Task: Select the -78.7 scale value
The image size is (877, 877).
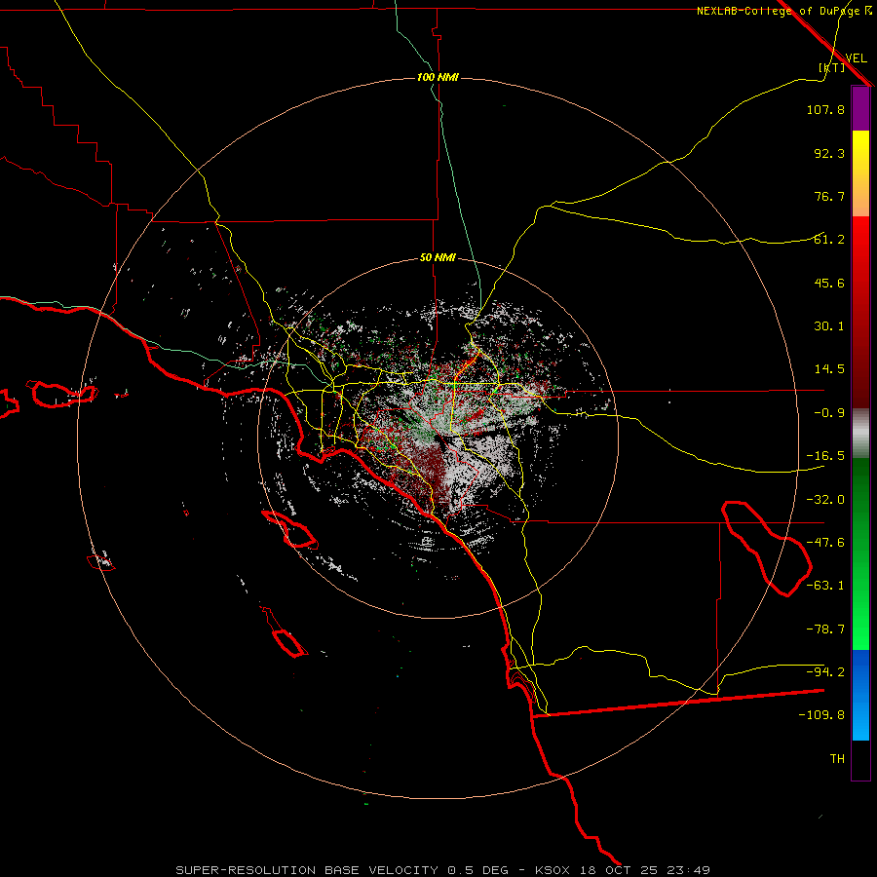Action: [825, 629]
